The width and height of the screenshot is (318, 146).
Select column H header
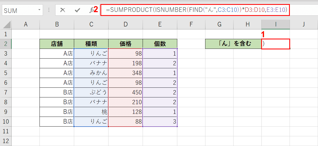coord(247,24)
